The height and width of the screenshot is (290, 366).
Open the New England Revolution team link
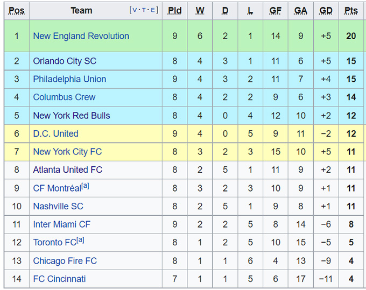[81, 36]
